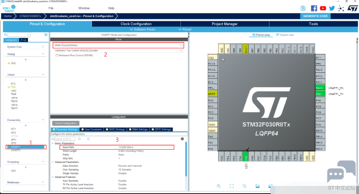Click the GENERATE CODE button
The height and width of the screenshot is (194, 359).
315,16
